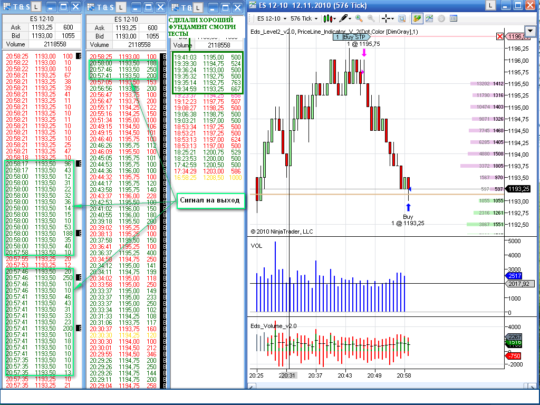The width and height of the screenshot is (540, 405).
Task: Click the black 1193,25 current price marker
Action: (518, 189)
